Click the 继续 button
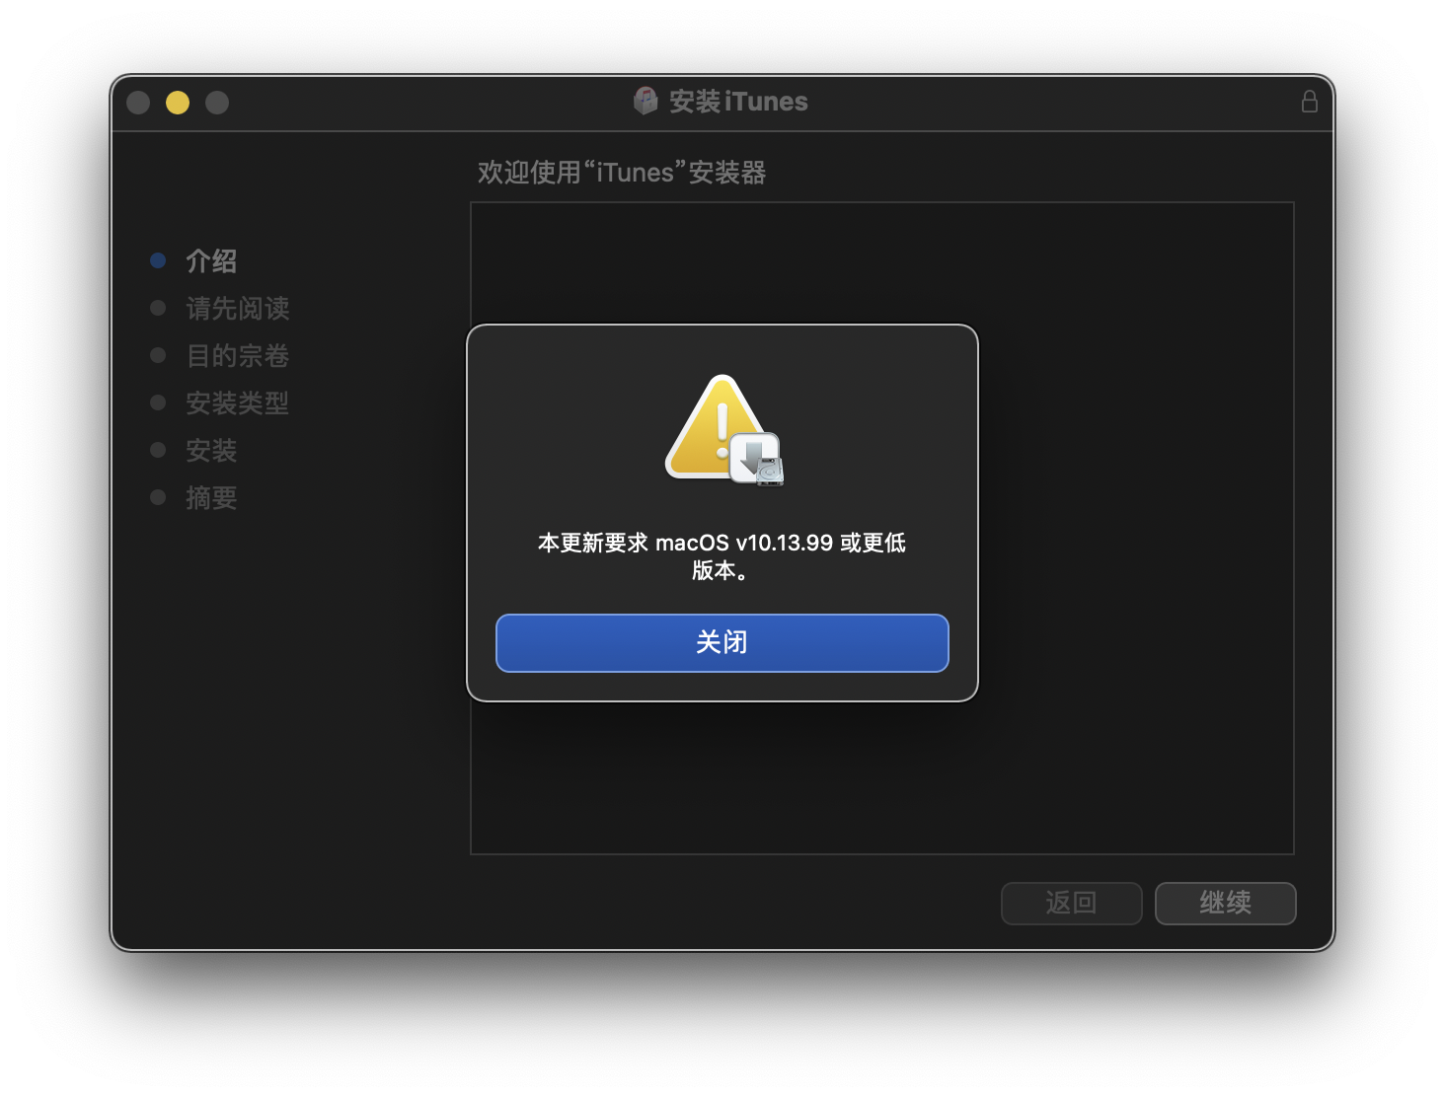Viewport: 1445px width, 1097px height. [1225, 903]
